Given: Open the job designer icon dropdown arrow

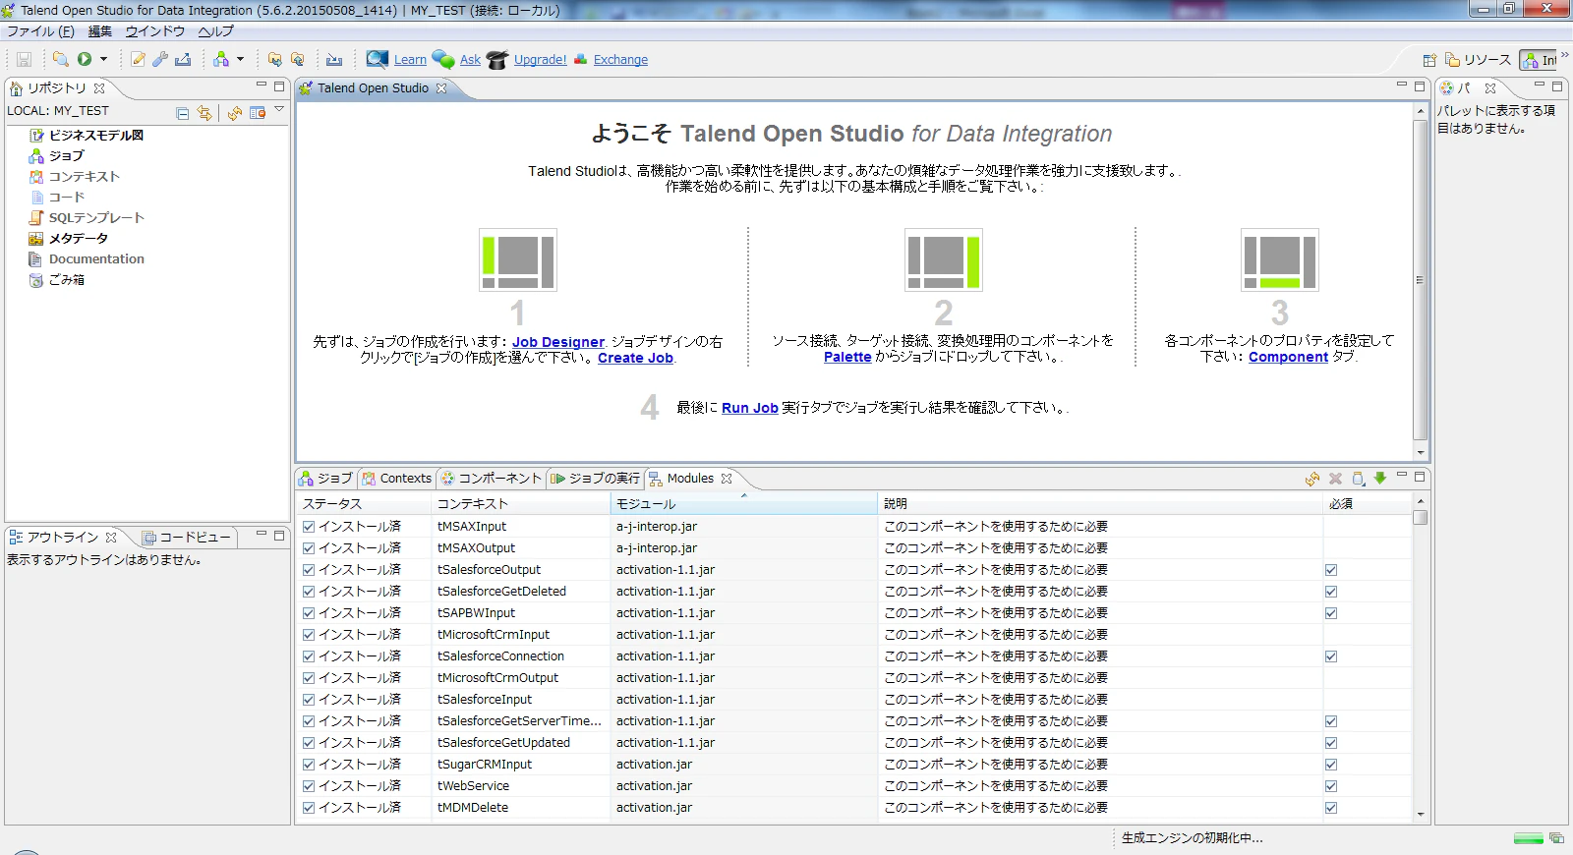Looking at the screenshot, I should click(x=240, y=59).
